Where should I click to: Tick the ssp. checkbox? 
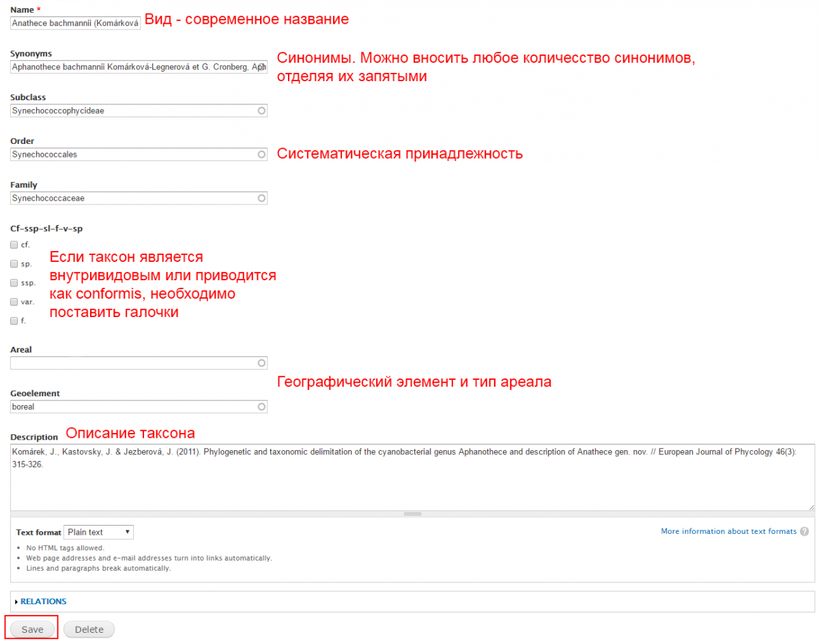pos(14,282)
